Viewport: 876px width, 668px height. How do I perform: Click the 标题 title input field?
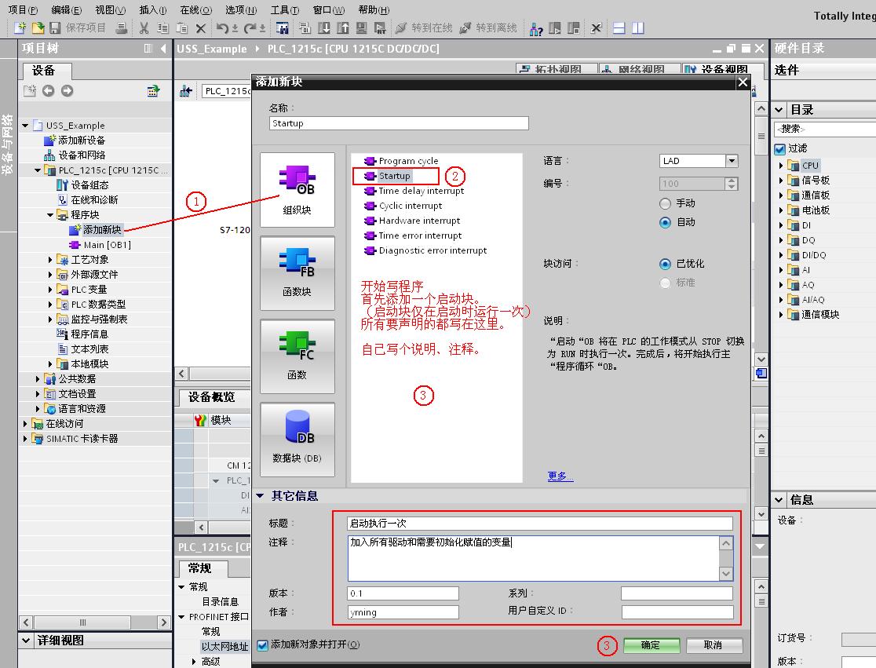[540, 524]
